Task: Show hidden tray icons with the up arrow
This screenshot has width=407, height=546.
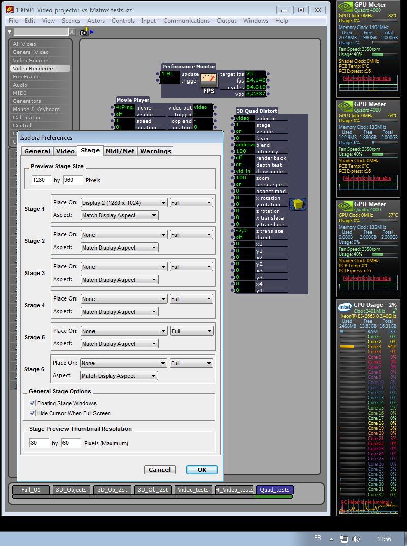Action: pos(332,539)
